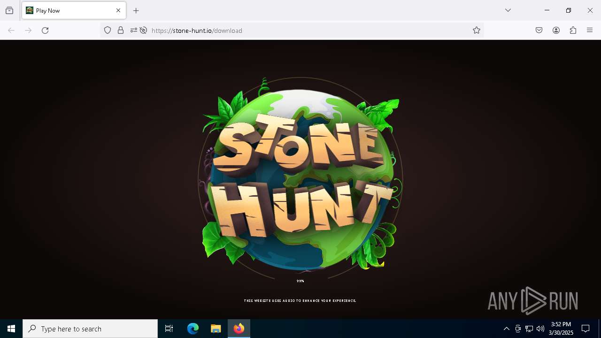Open Task View on the taskbar
The width and height of the screenshot is (601, 338).
[169, 329]
